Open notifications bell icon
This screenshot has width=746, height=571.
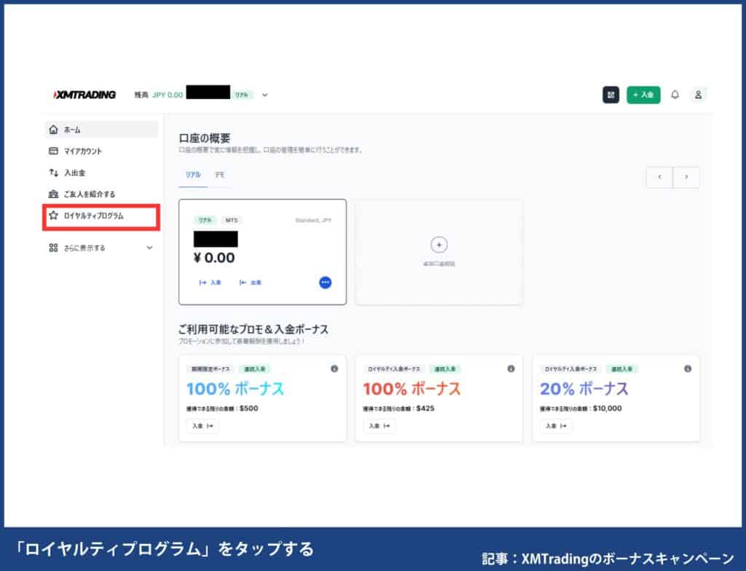675,95
